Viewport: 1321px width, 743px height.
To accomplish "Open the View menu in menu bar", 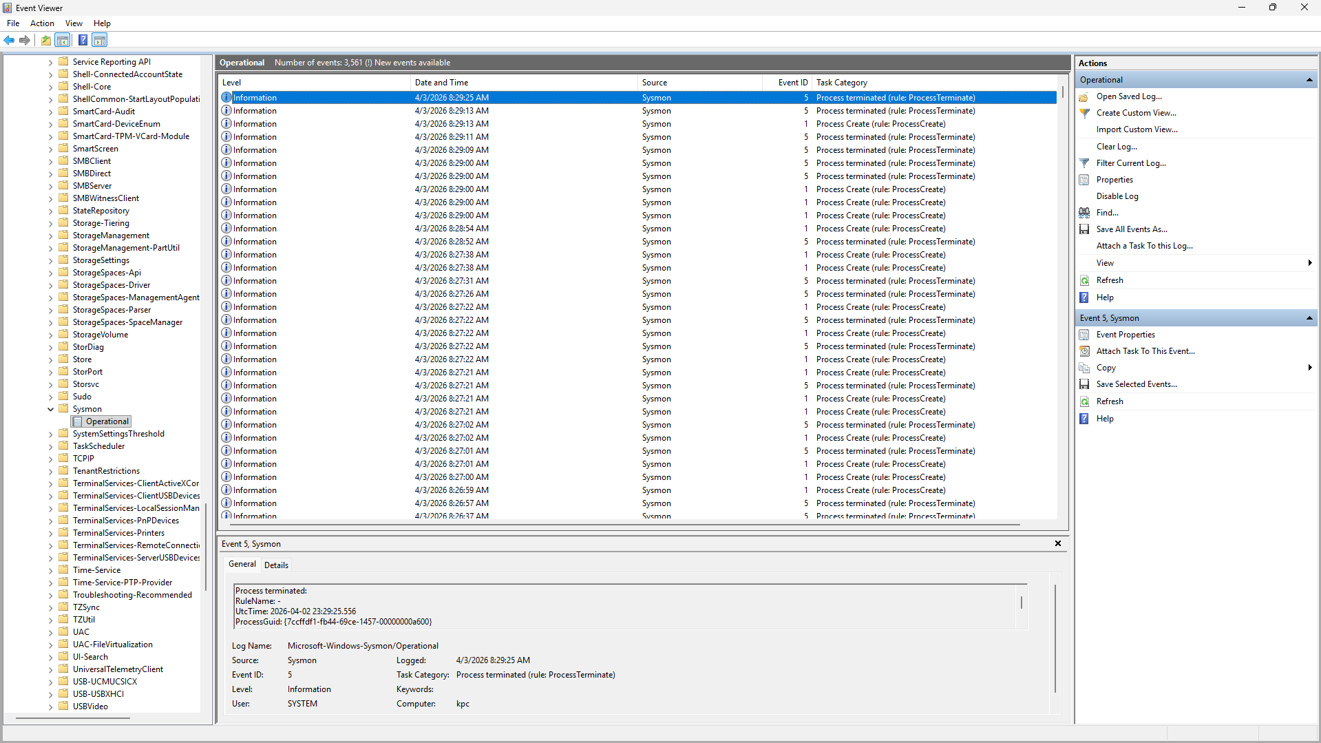I will coord(74,23).
